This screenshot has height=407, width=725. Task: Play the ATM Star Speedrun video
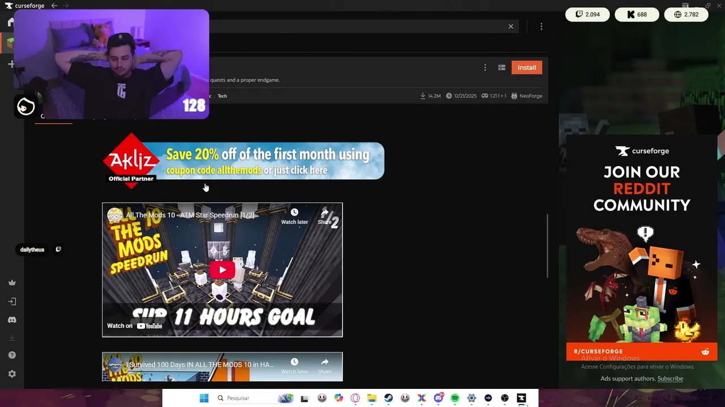pyautogui.click(x=222, y=270)
